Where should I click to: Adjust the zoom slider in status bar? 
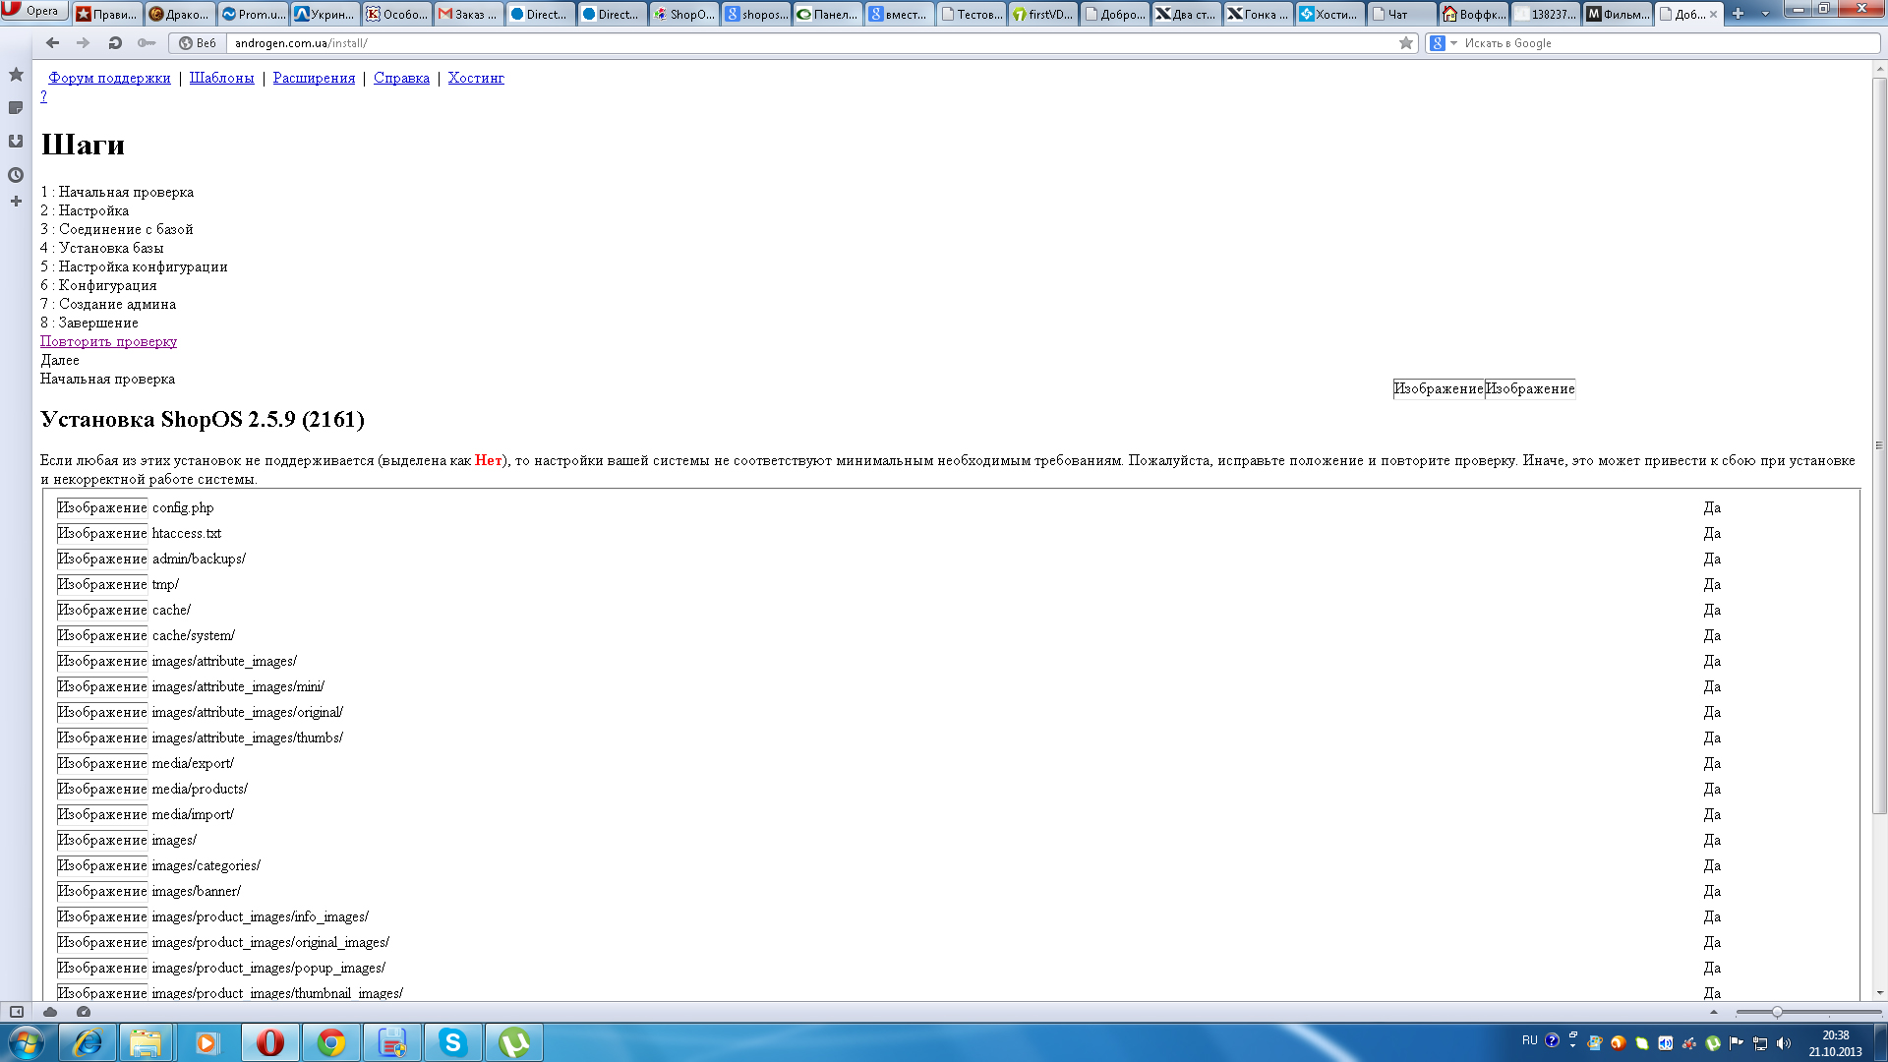(x=1777, y=1012)
